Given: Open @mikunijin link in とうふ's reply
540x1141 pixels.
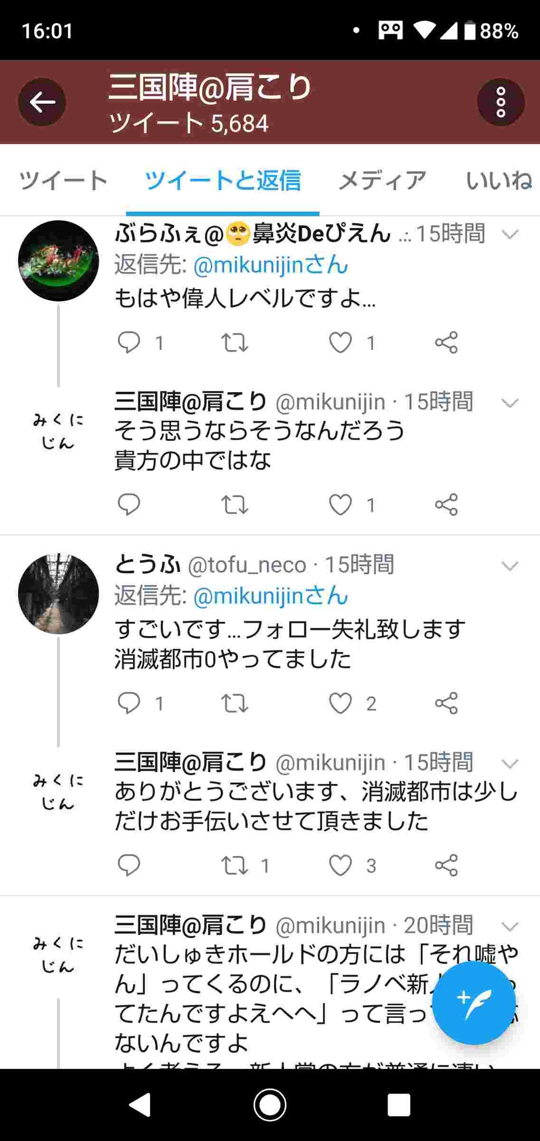Looking at the screenshot, I should coord(271,596).
